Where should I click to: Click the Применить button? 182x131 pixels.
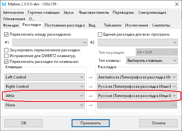tap(91, 123)
